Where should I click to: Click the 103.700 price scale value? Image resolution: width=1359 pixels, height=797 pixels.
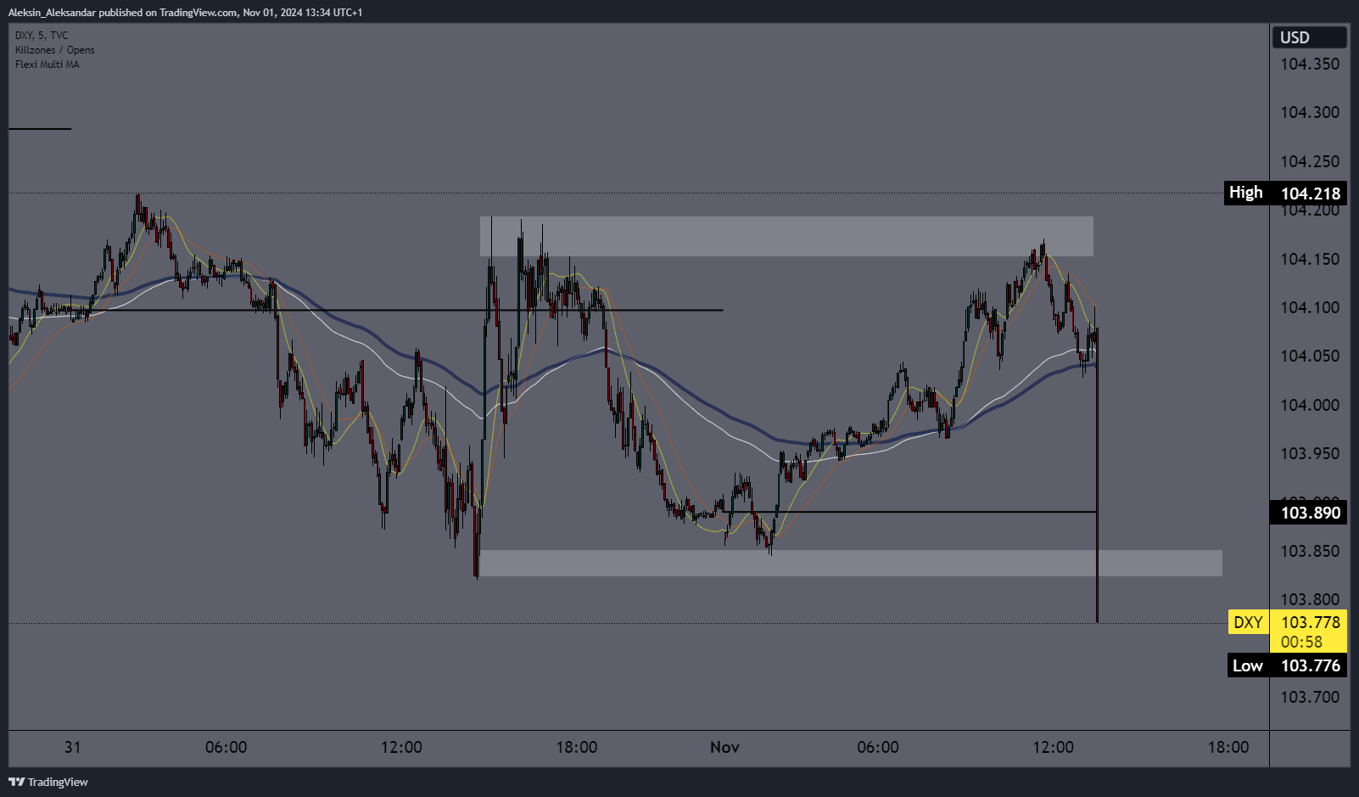(1310, 697)
